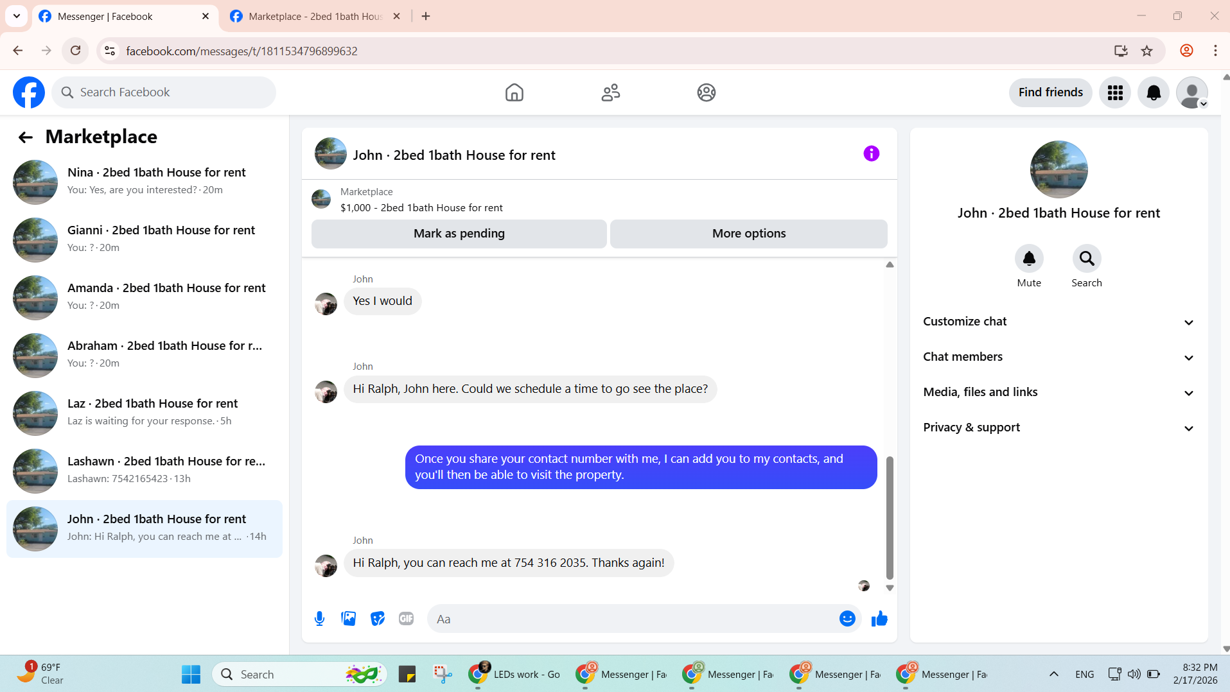This screenshot has width=1230, height=692.
Task: Open the notifications bell in header
Action: [x=1154, y=92]
